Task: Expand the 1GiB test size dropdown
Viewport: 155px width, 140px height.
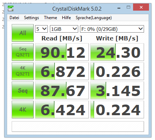Action: pos(64,29)
